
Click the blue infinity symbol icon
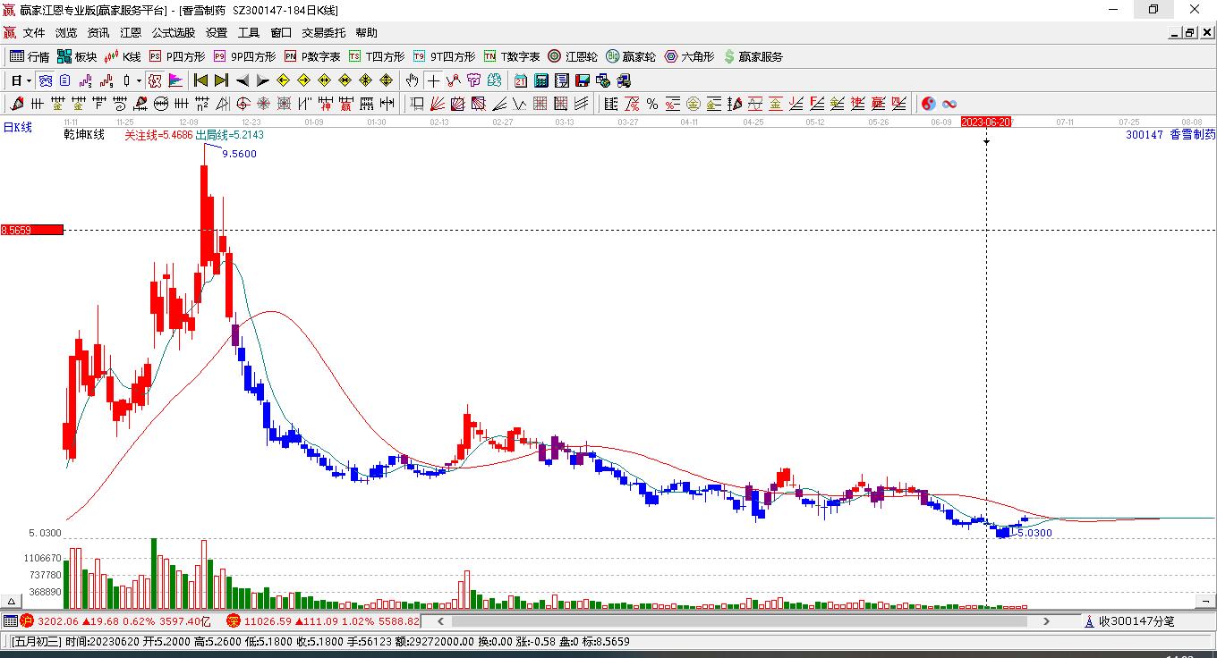pos(949,104)
